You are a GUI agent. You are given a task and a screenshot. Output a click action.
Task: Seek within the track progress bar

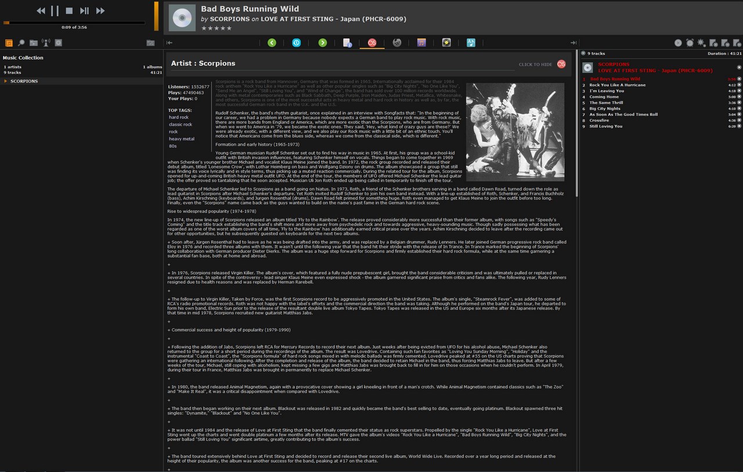click(74, 23)
